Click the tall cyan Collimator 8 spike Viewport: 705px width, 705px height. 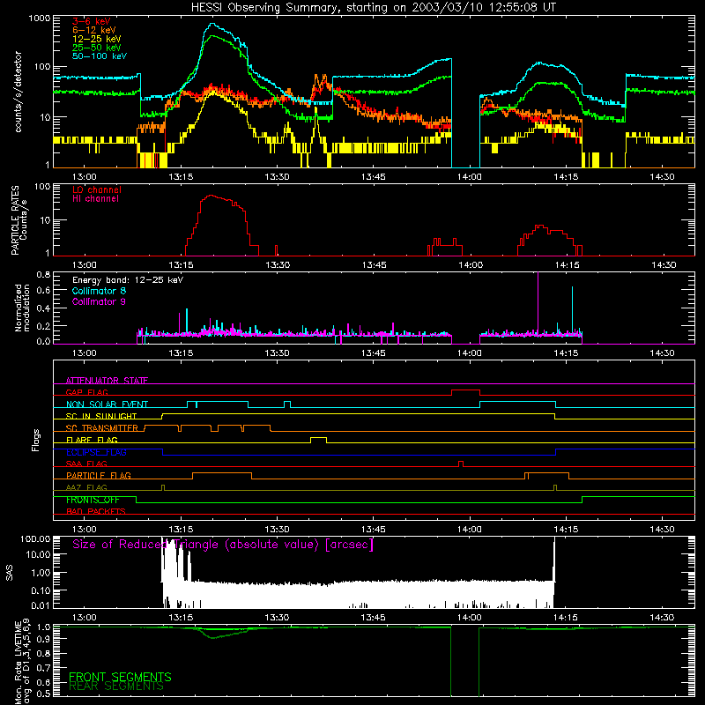click(572, 310)
